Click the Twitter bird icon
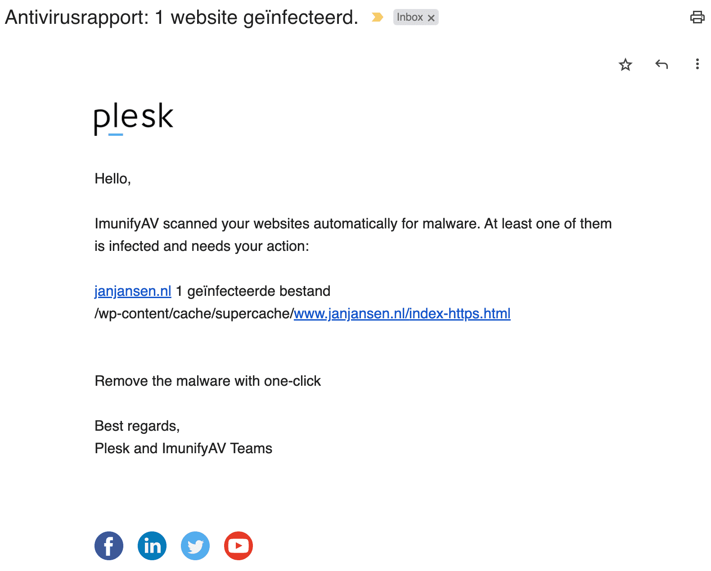 tap(195, 546)
